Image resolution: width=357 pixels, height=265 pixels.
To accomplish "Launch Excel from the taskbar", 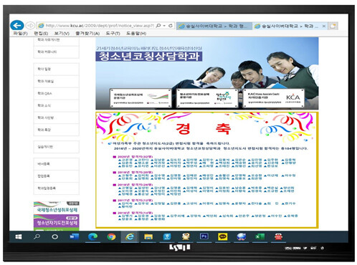I will click(x=260, y=236).
